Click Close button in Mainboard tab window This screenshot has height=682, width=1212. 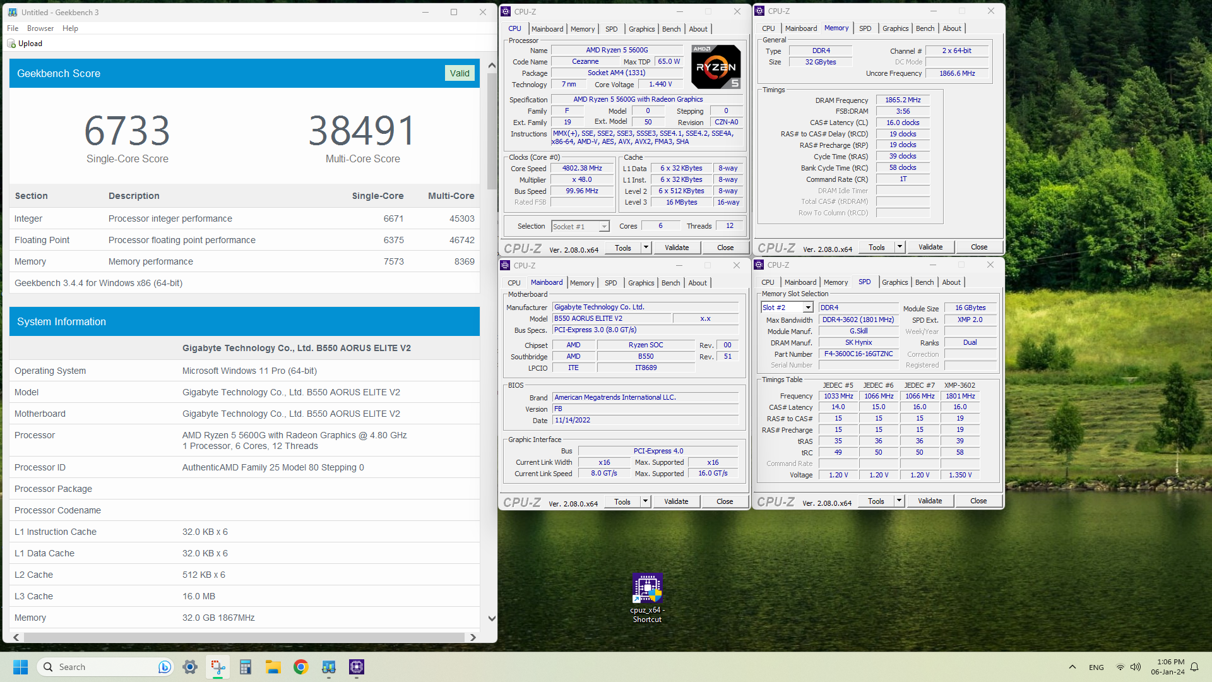(x=725, y=501)
